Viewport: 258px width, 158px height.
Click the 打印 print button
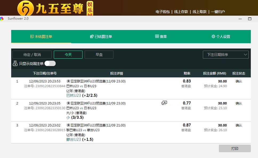[x=235, y=148]
